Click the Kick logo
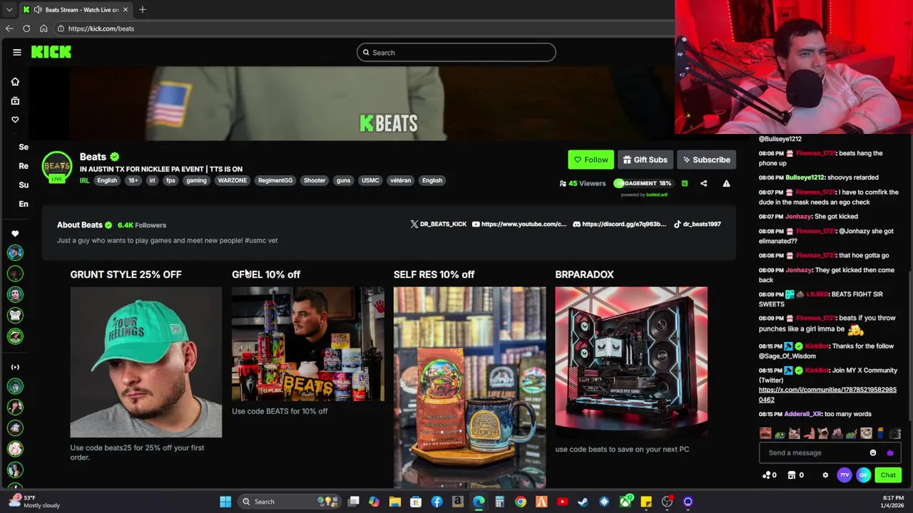913x513 pixels. 51,52
